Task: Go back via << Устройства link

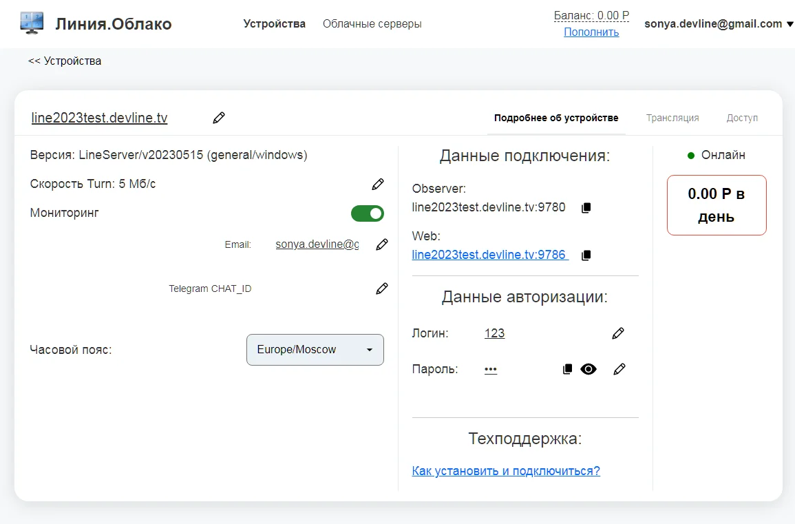Action: click(65, 61)
